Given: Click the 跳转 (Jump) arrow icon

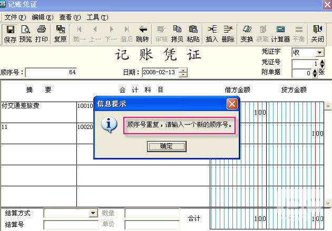Looking at the screenshot, I should [142, 33].
